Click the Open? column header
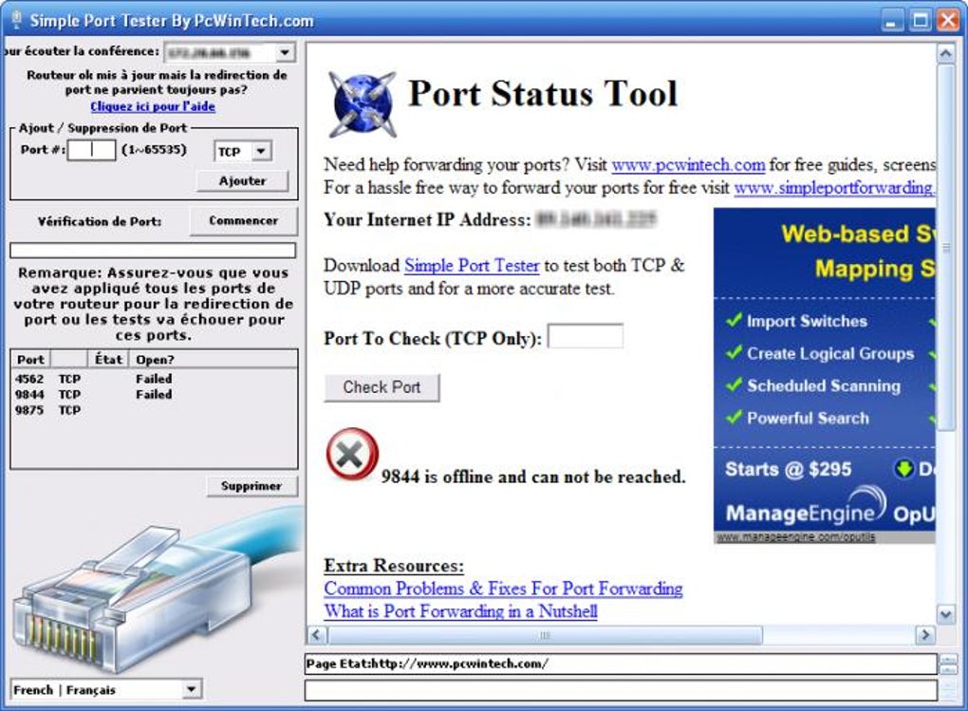This screenshot has width=968, height=711. point(213,360)
